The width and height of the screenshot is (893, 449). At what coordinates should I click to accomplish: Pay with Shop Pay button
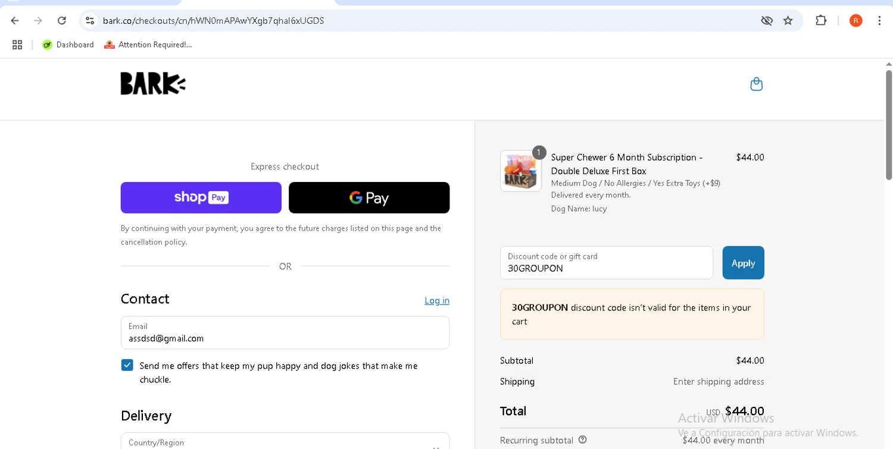click(201, 197)
